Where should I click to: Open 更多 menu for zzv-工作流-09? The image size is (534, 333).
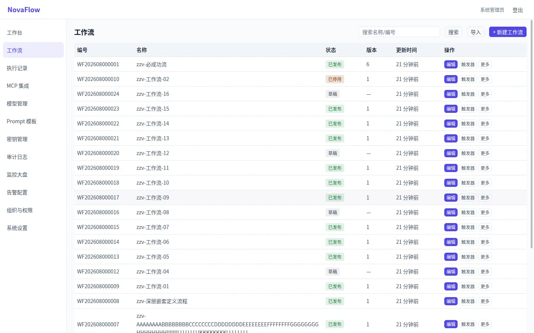[x=485, y=198]
